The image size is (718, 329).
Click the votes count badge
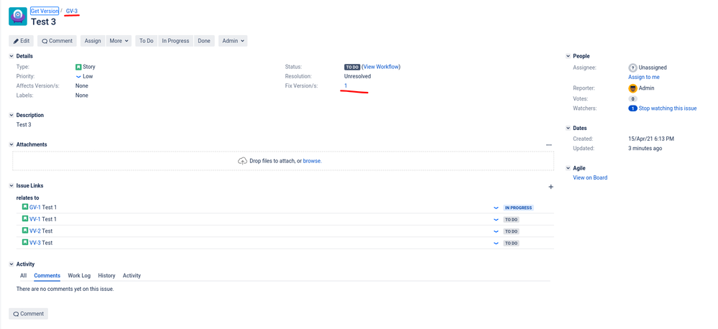[x=632, y=99]
